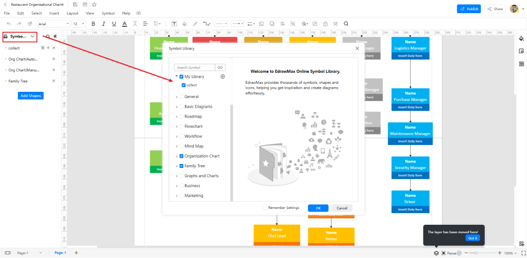Select the Line color pen tool
This screenshot has height=258, width=527.
195,24
